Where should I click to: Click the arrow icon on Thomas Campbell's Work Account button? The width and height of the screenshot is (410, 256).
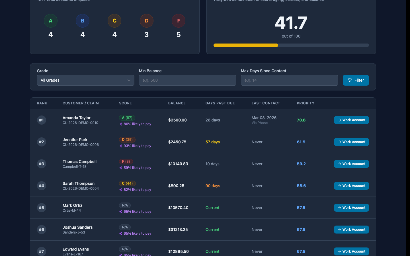[x=339, y=164]
